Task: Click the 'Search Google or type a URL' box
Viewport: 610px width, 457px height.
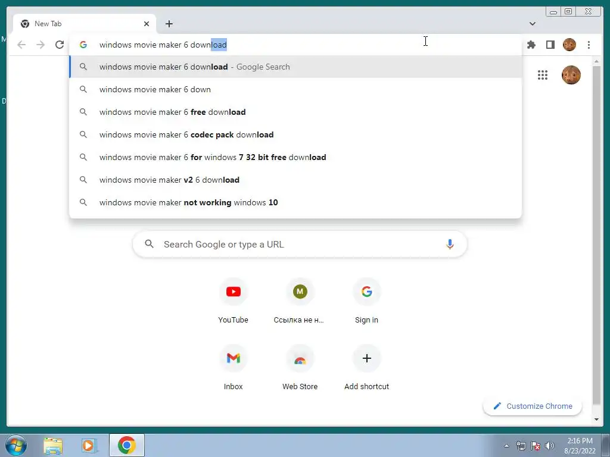Action: coord(300,245)
